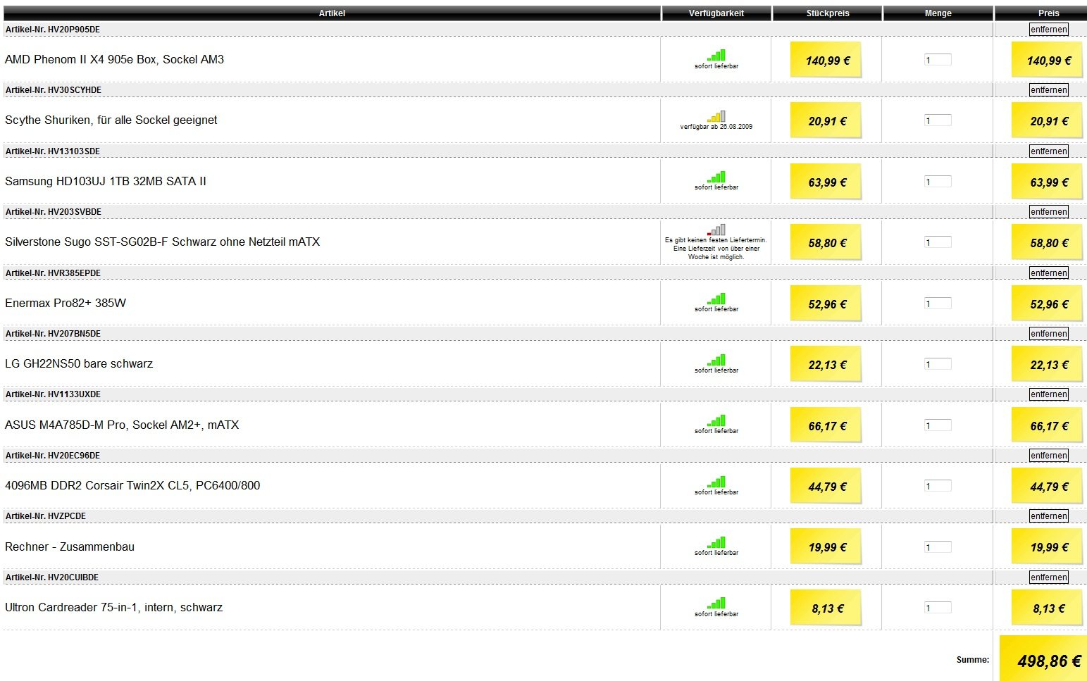Click 'Artikel-Nr. HV20CUIBDE' row label
The height and width of the screenshot is (681, 1087).
[52, 577]
